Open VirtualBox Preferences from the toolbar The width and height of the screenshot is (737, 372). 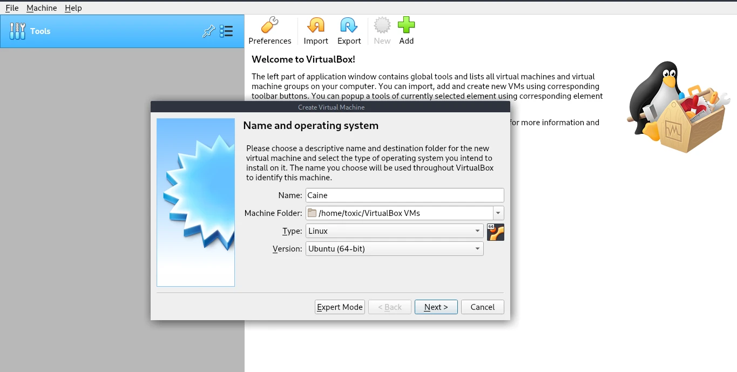click(270, 30)
